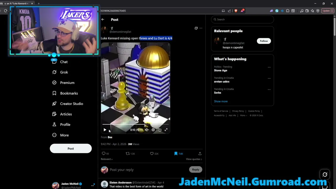Open video settings gear
Viewport: 336px width, 189px height.
pyautogui.click(x=153, y=130)
